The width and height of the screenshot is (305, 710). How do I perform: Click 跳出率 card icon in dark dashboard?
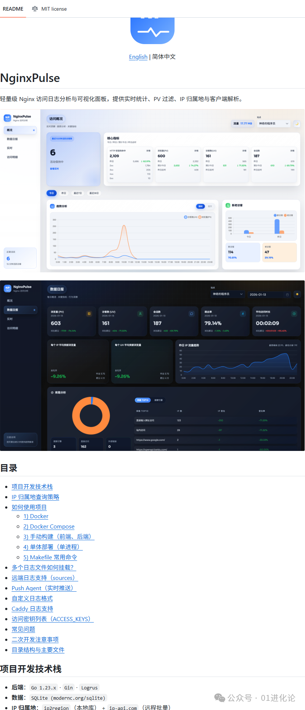click(243, 313)
